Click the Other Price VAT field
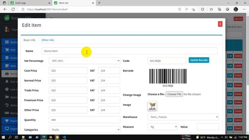The width and height of the screenshot is (249, 140). coord(109,110)
